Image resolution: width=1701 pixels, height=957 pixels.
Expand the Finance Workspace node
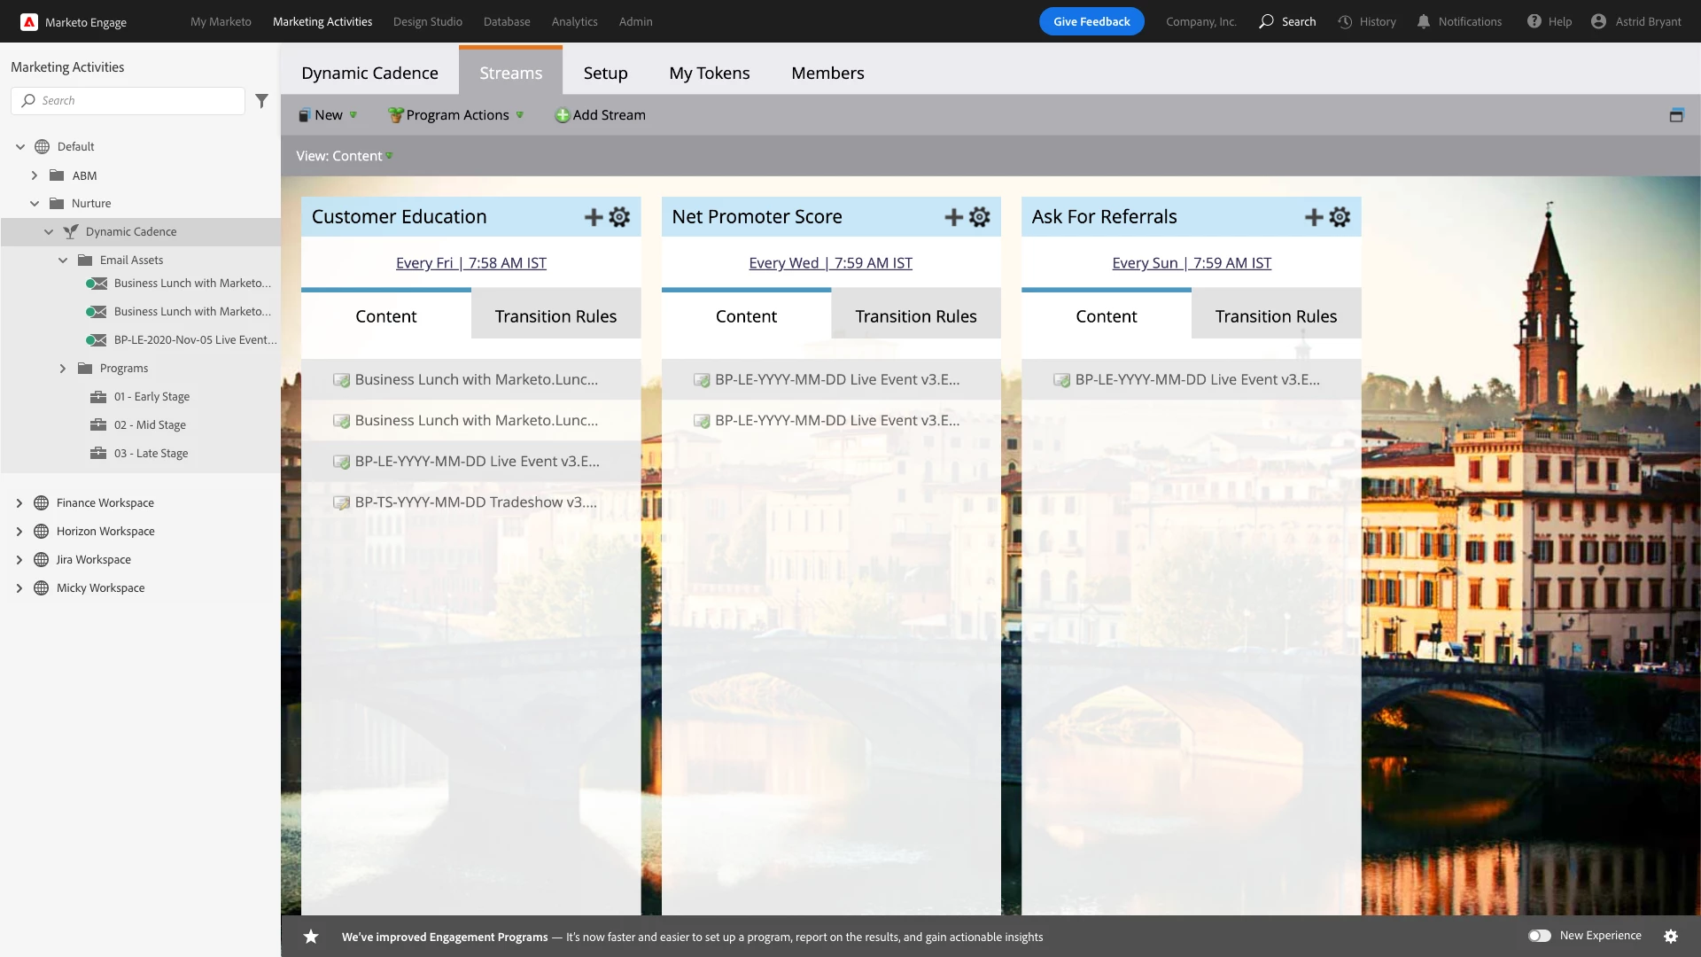click(x=19, y=503)
